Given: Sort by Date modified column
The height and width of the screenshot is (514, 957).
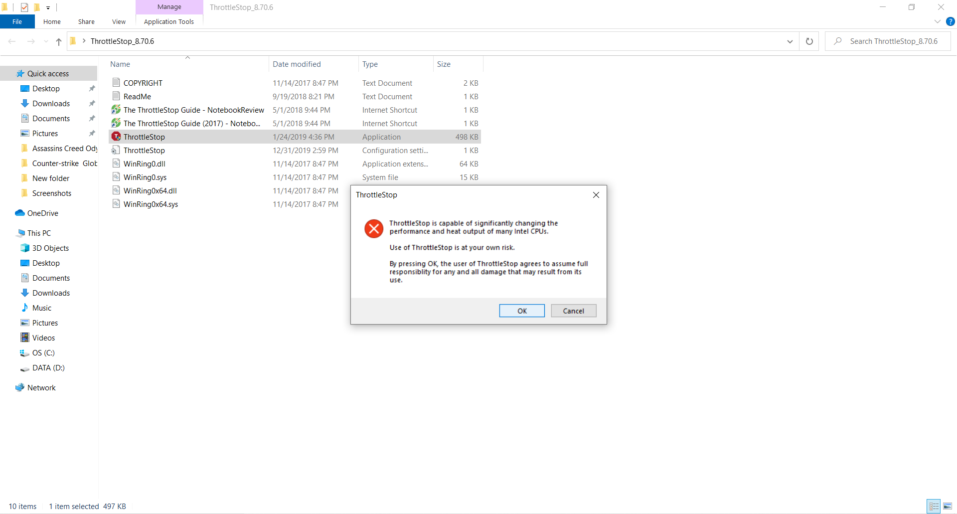Looking at the screenshot, I should [x=297, y=64].
